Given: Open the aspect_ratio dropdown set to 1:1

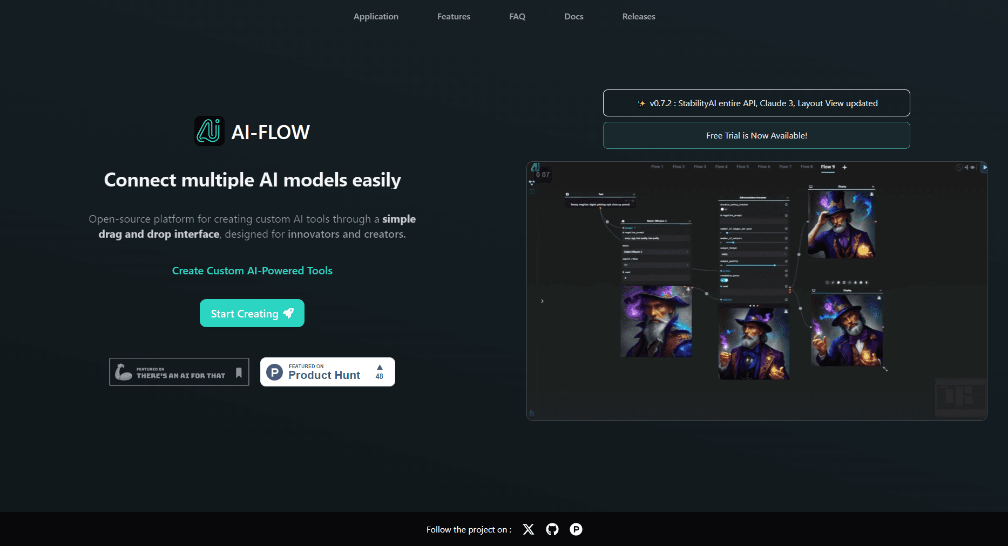Looking at the screenshot, I should [656, 265].
